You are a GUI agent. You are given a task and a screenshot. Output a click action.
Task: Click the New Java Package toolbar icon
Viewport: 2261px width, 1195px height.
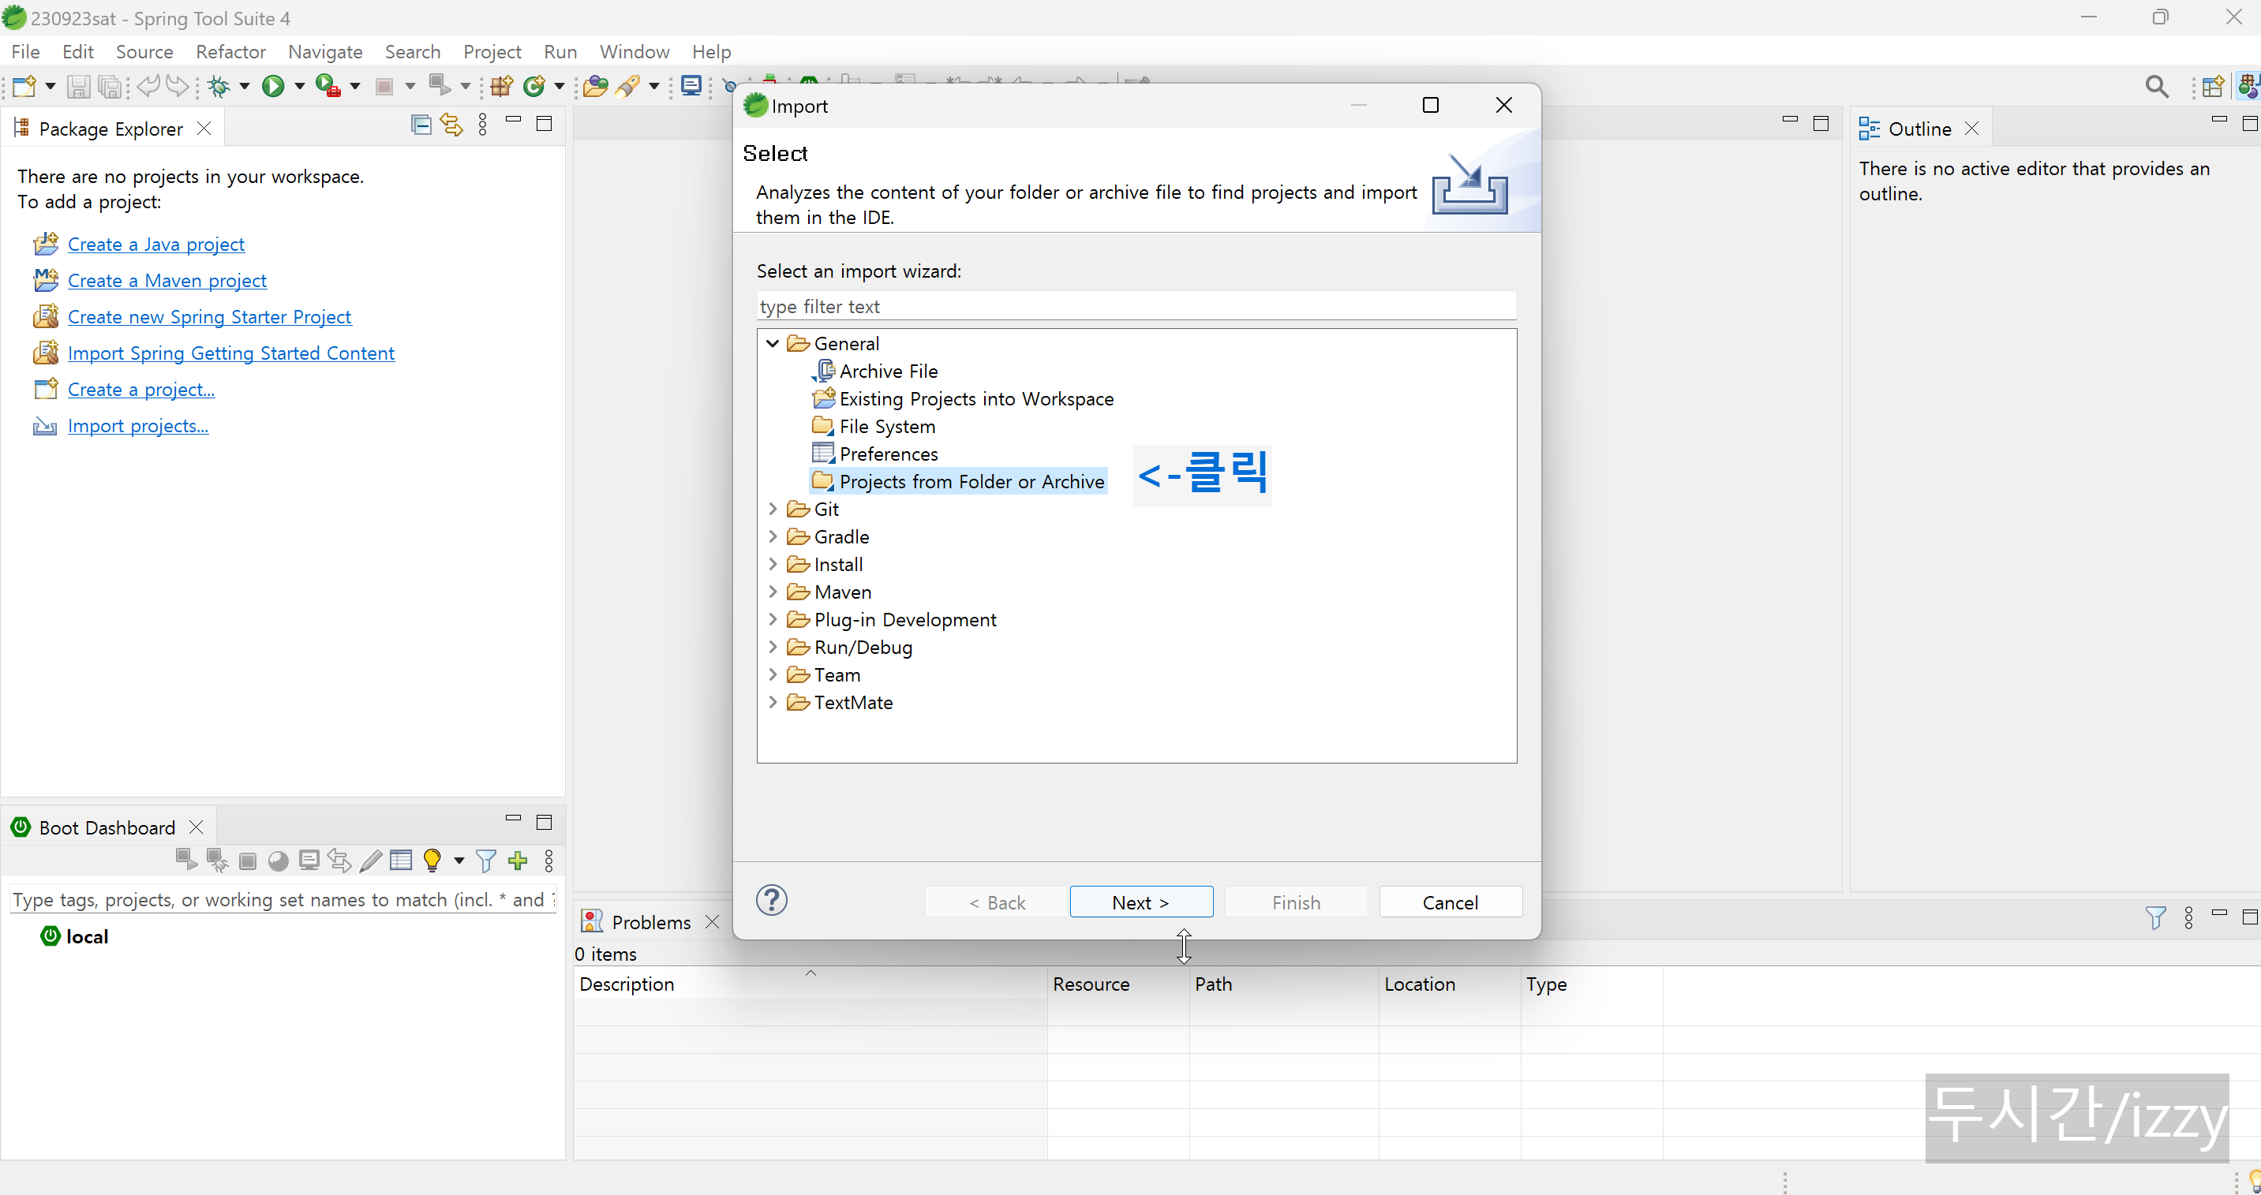tap(501, 86)
